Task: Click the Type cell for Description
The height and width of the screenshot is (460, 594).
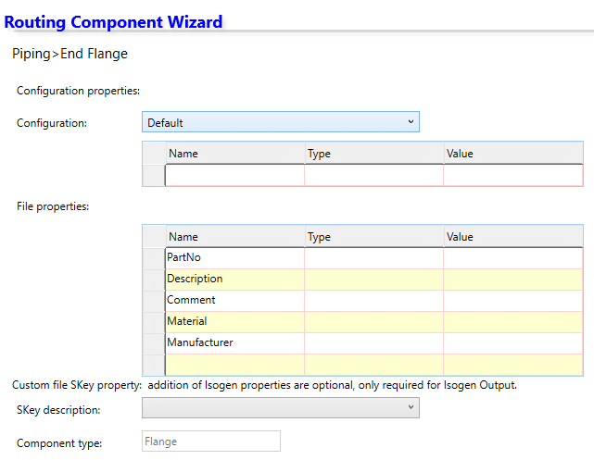Action: coord(373,280)
